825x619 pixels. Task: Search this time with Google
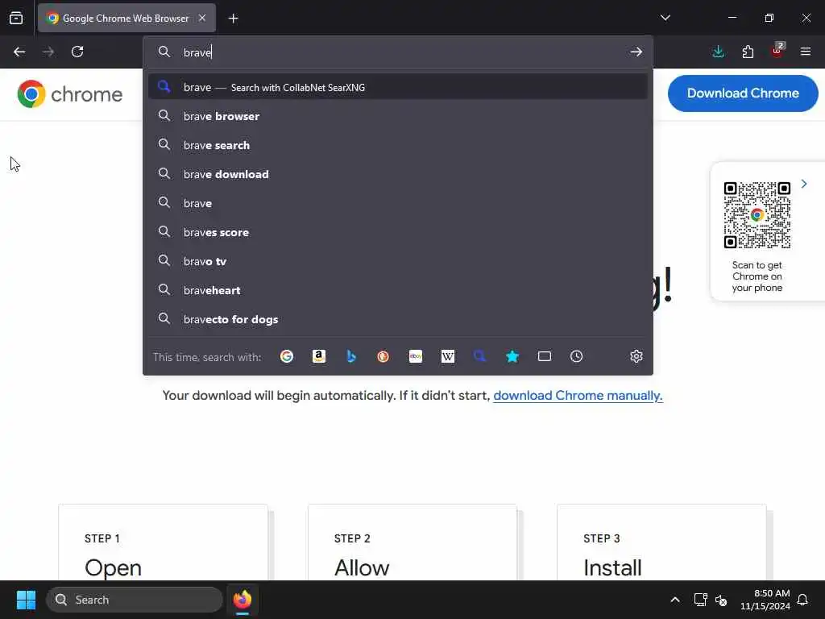tap(287, 356)
